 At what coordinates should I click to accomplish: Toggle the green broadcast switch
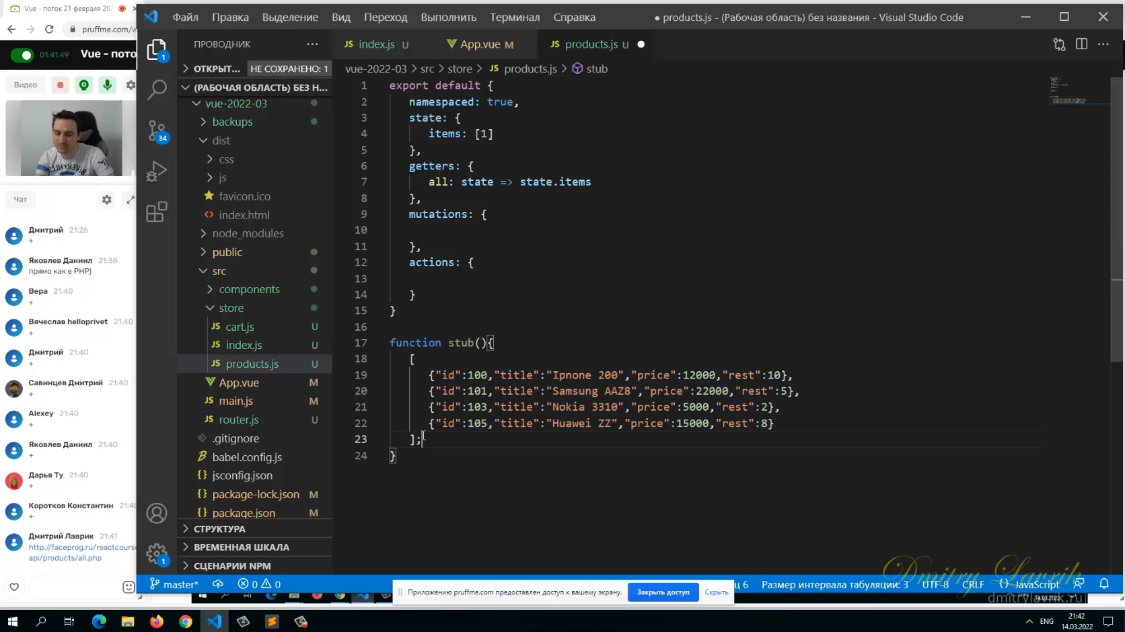pos(22,55)
